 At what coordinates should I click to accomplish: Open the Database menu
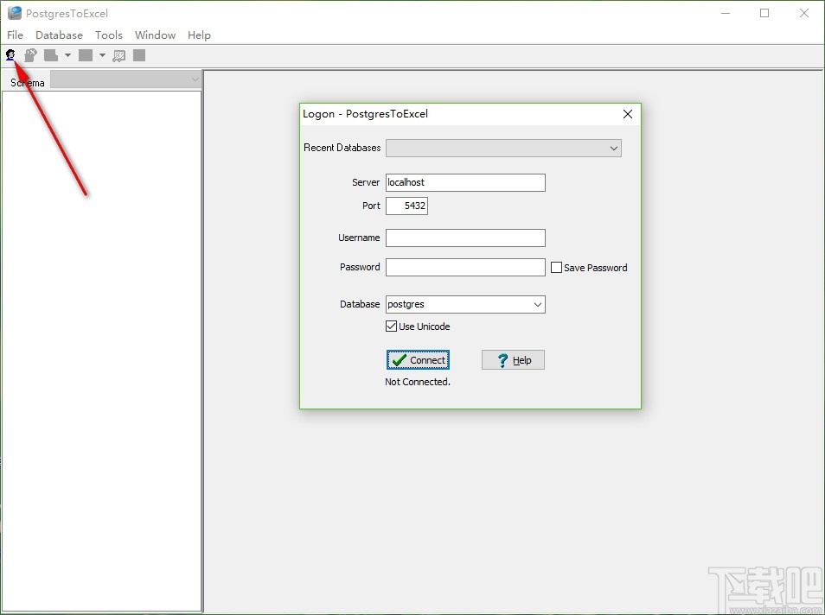59,35
